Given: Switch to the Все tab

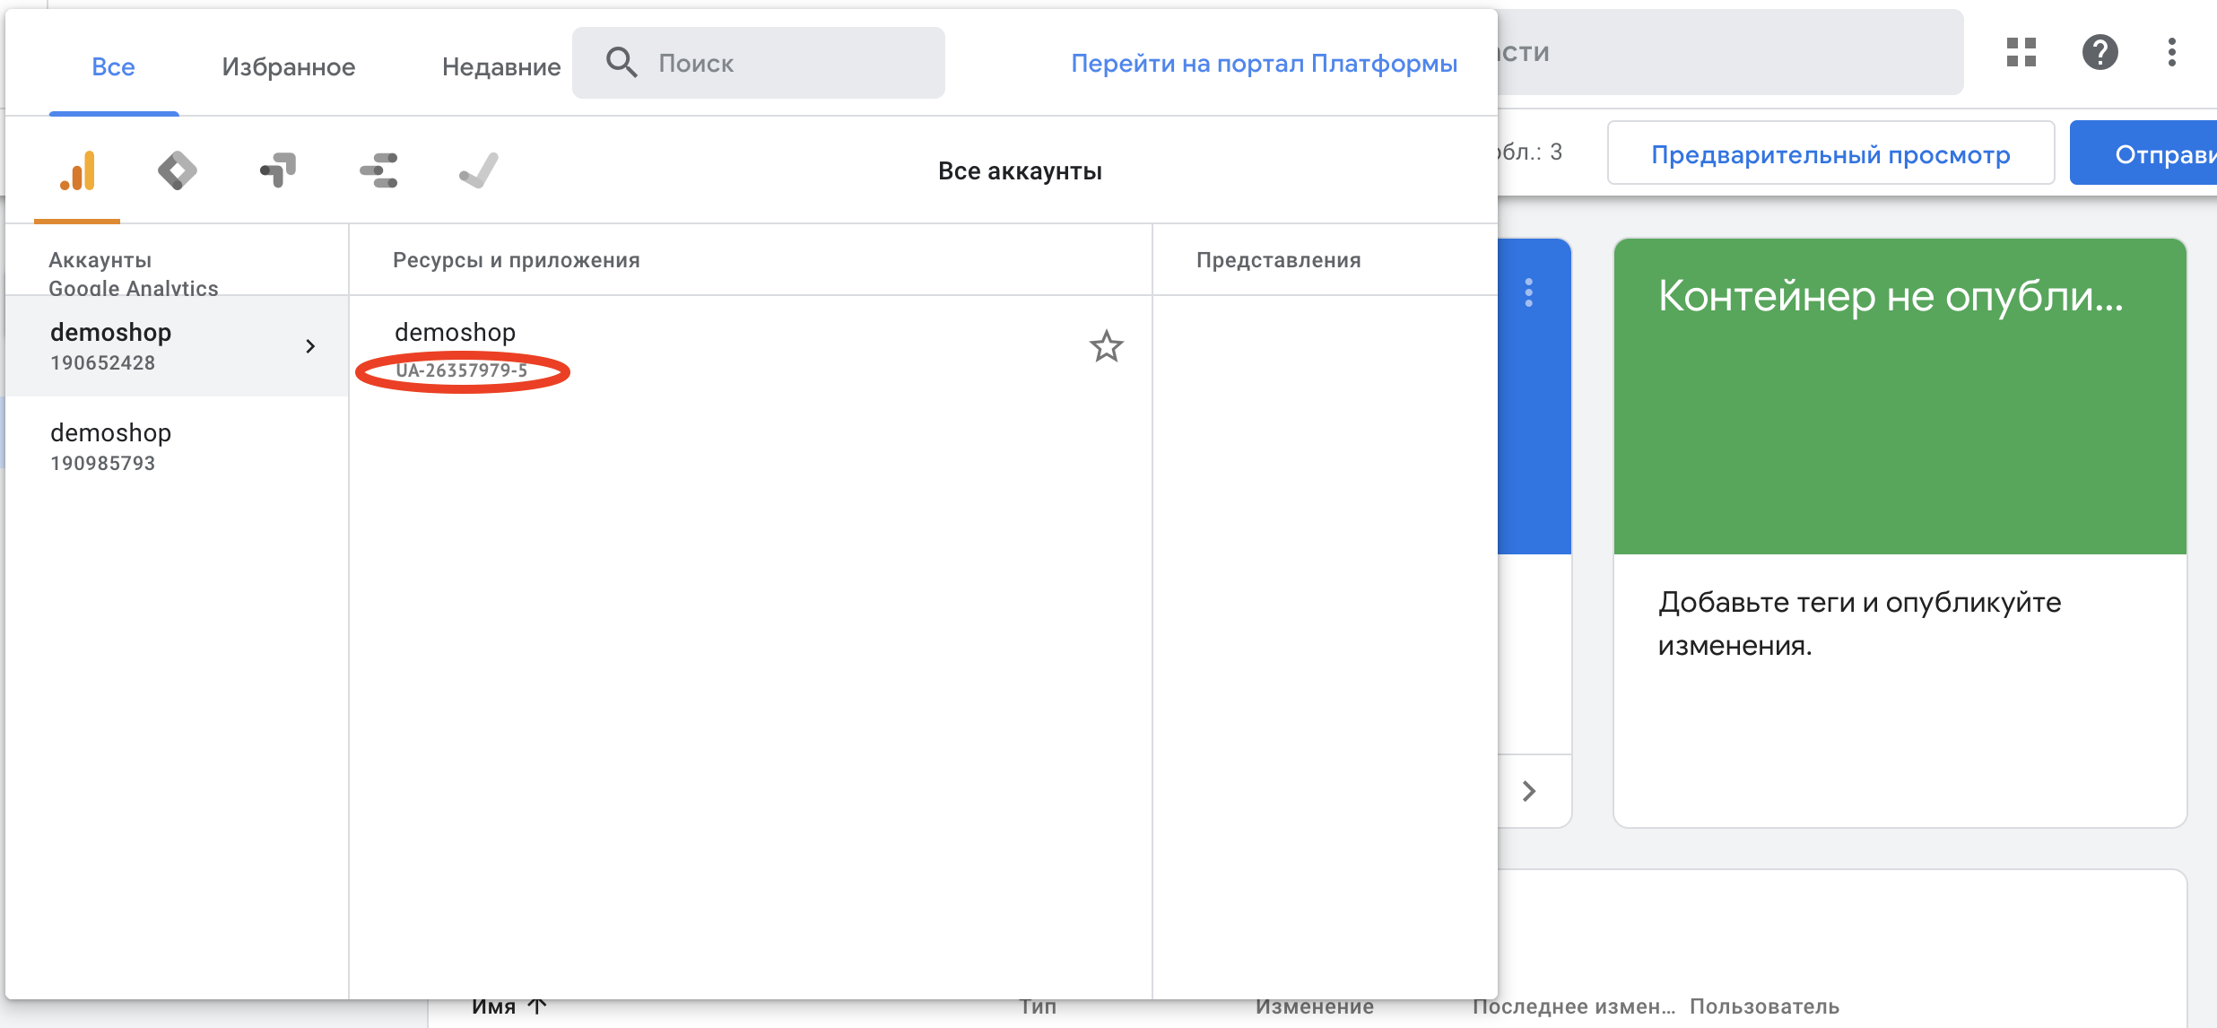Looking at the screenshot, I should (x=113, y=66).
